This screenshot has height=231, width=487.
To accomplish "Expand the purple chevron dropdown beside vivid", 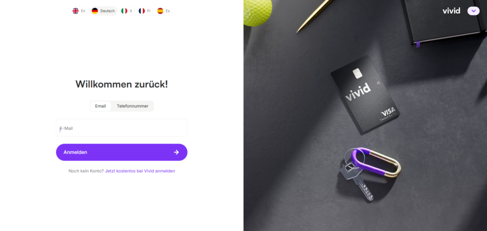I will tap(473, 11).
